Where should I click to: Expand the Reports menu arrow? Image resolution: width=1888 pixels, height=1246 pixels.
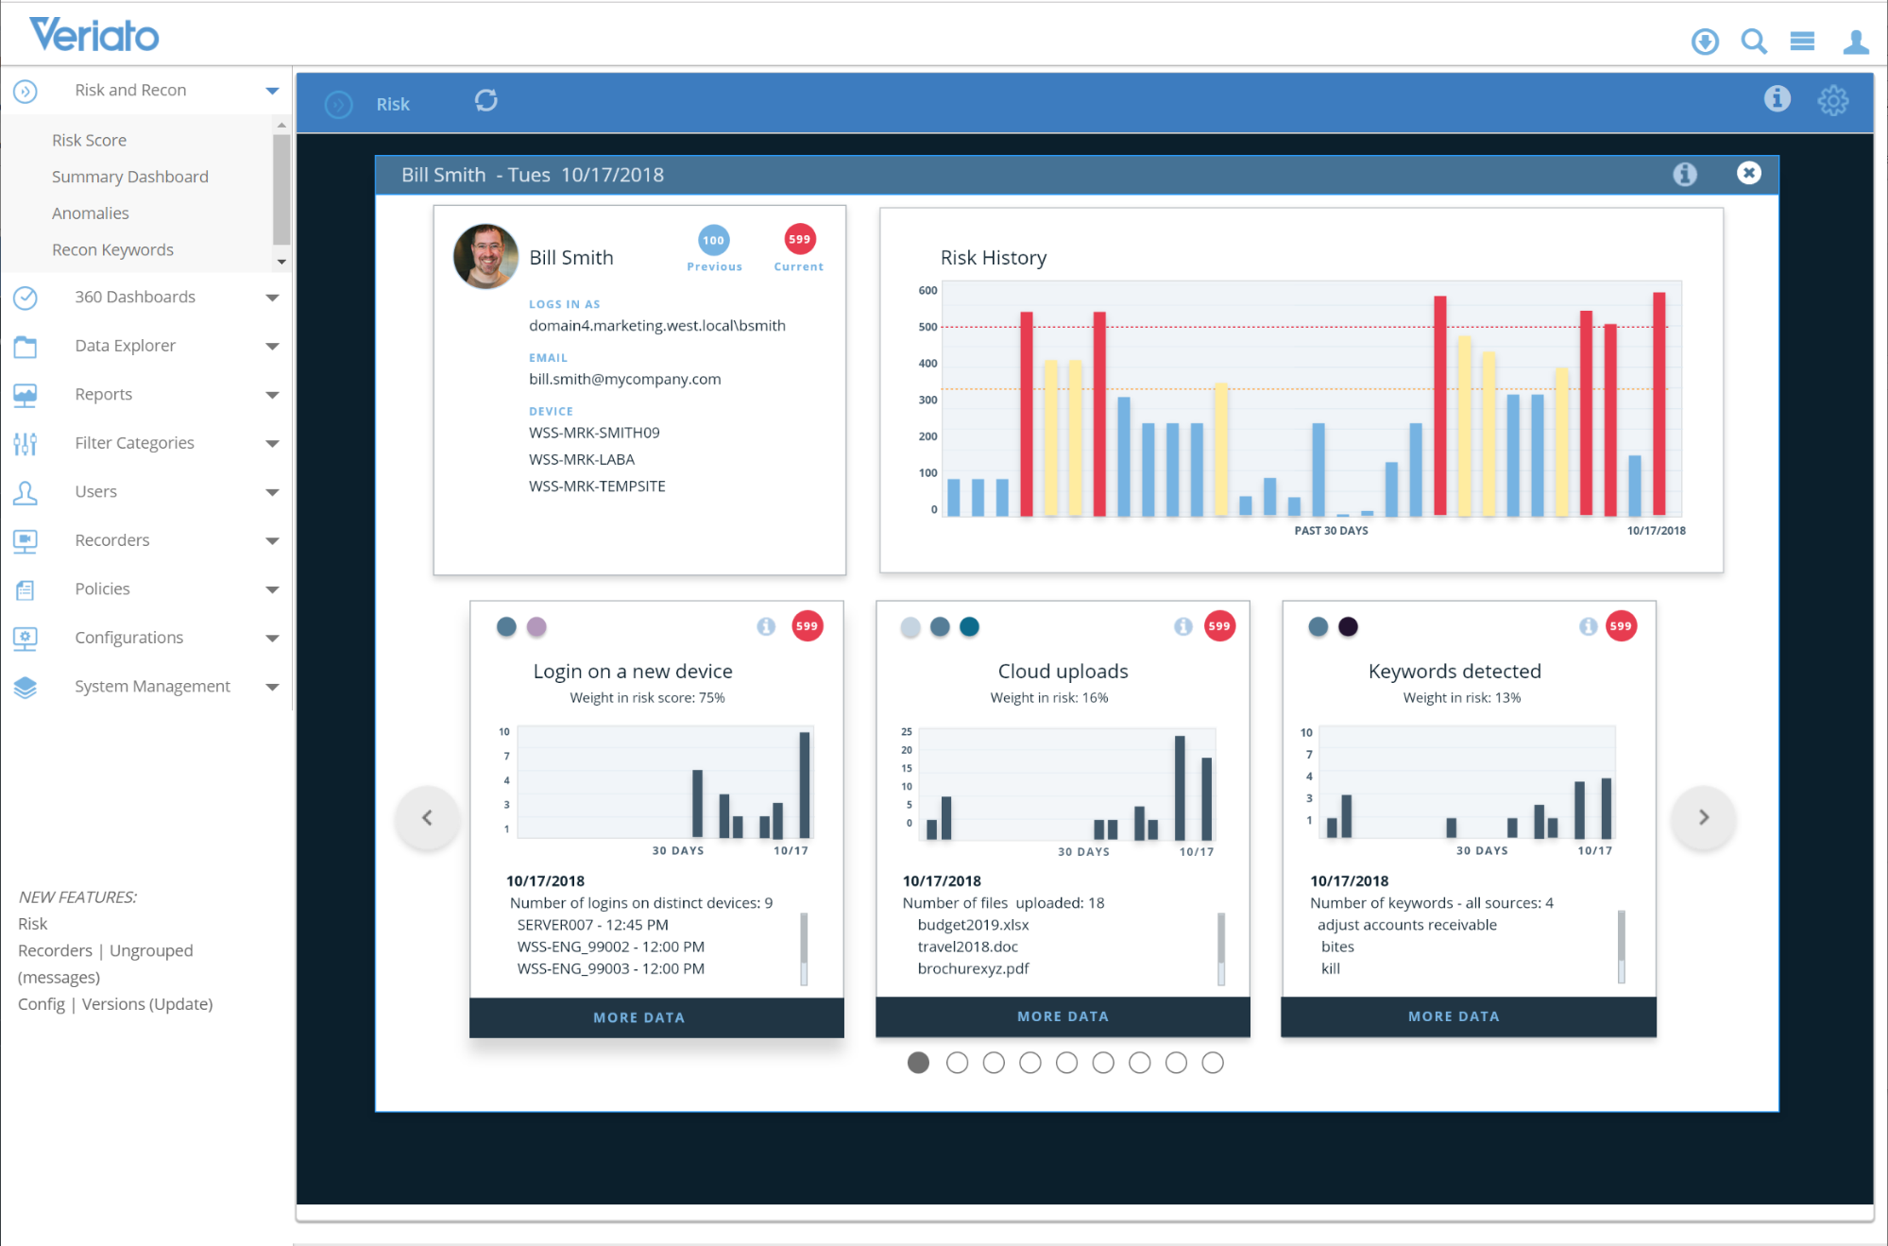tap(272, 395)
